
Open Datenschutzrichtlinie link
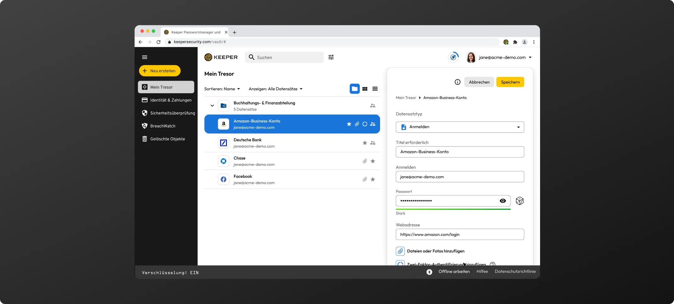click(x=515, y=272)
